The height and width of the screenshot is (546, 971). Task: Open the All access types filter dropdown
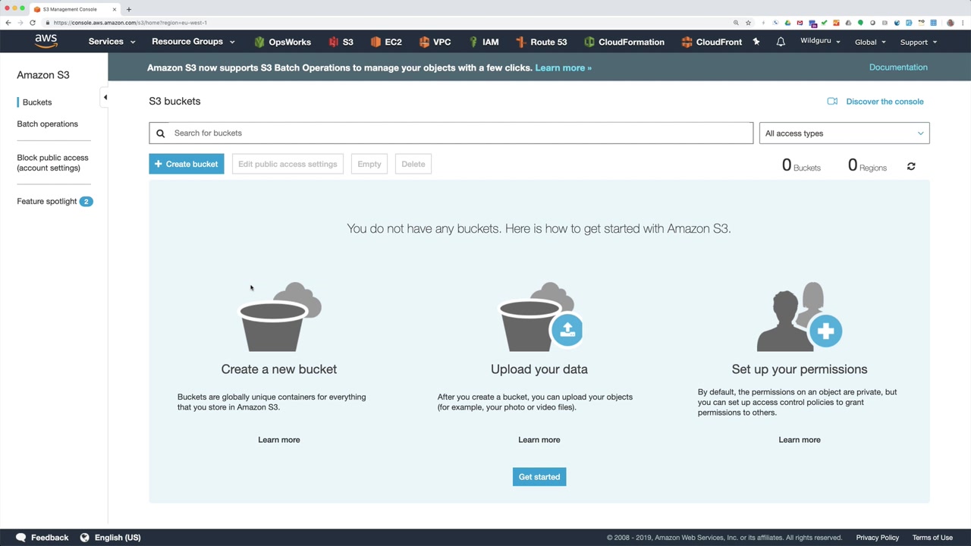point(844,133)
